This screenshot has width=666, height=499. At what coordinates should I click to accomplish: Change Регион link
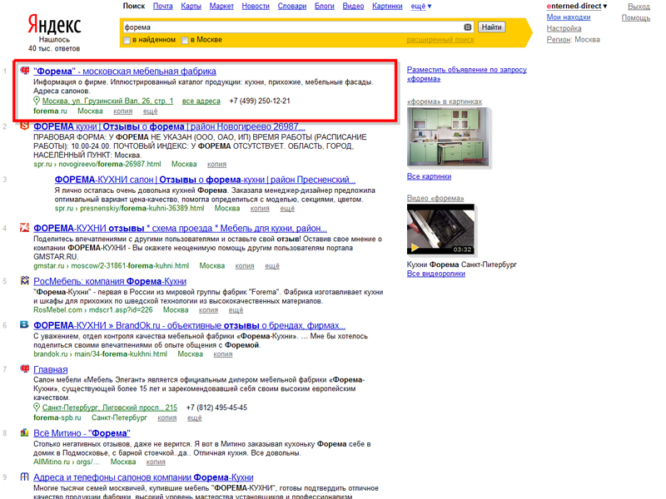pos(558,39)
